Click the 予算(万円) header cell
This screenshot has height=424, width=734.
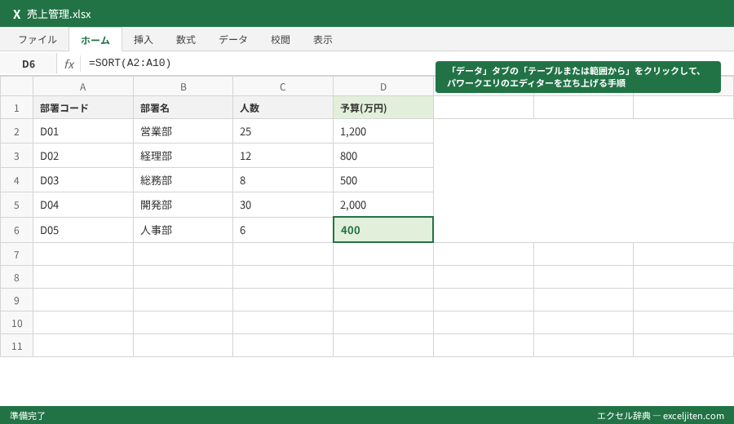click(383, 108)
